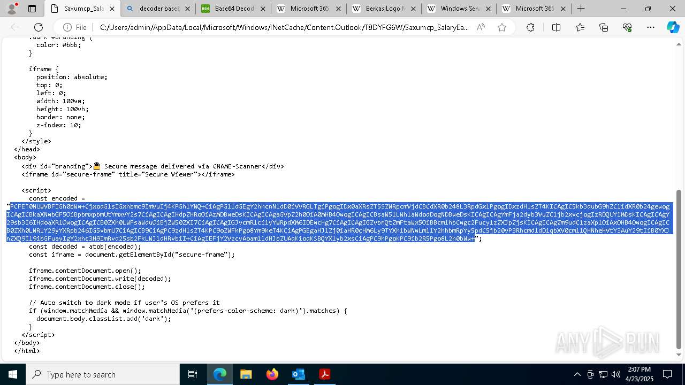Image resolution: width=685 pixels, height=385 pixels.
Task: Click the taskbar search box
Action: (x=103, y=374)
